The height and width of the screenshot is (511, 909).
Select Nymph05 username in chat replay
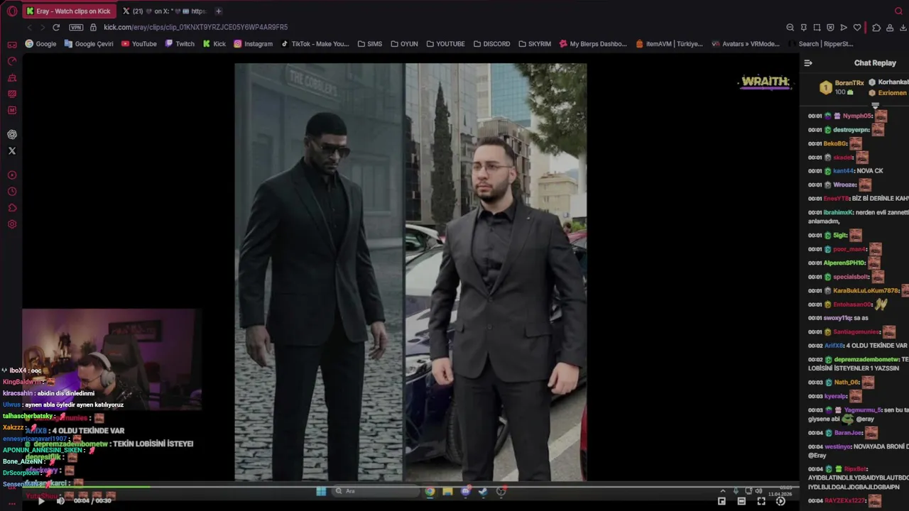[857, 116]
